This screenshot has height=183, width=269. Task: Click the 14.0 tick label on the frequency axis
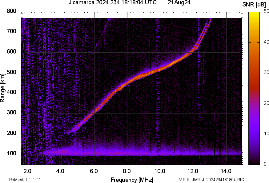tap(226, 171)
